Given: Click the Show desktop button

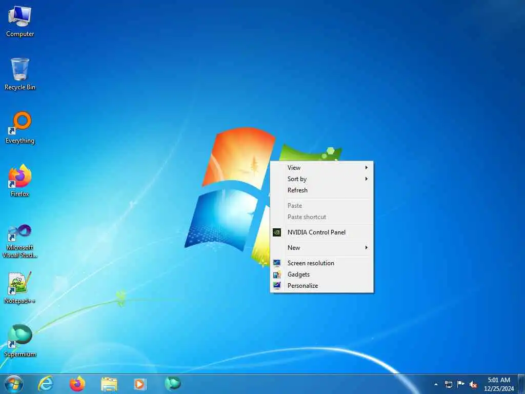Looking at the screenshot, I should [521, 384].
